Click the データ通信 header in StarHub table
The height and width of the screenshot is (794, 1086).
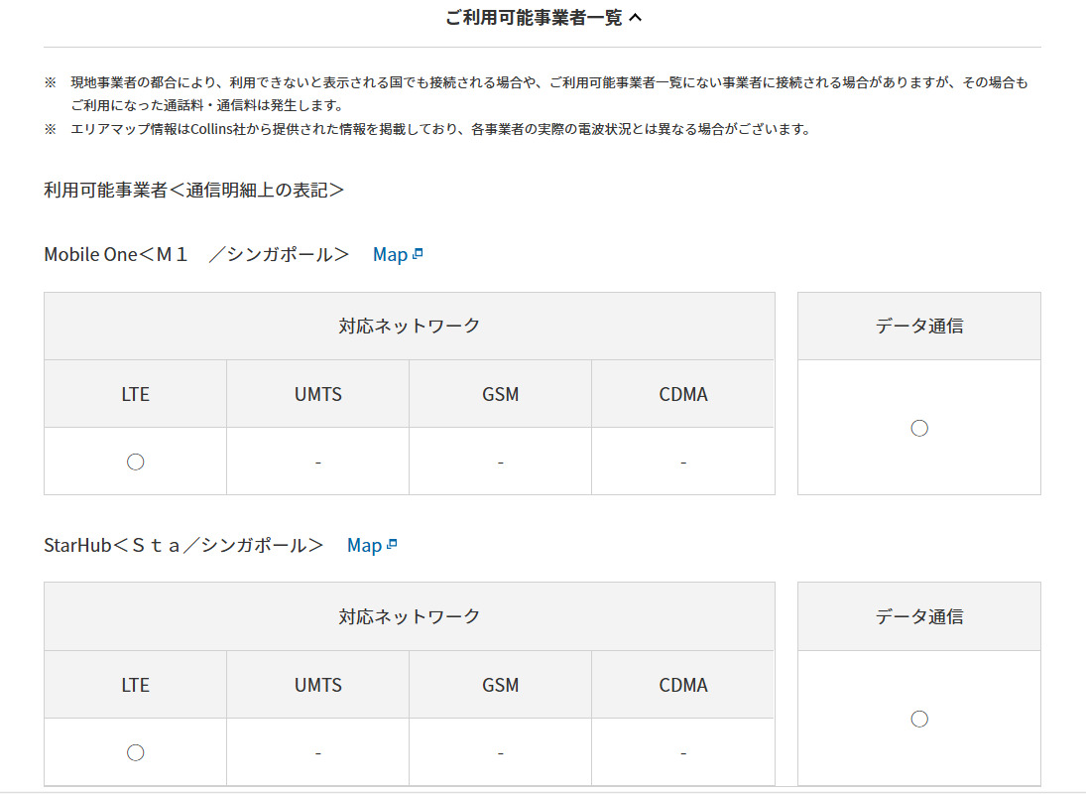click(918, 616)
